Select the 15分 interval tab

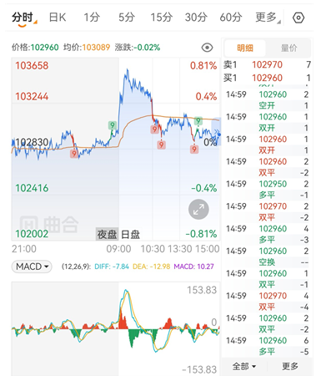[x=161, y=18]
